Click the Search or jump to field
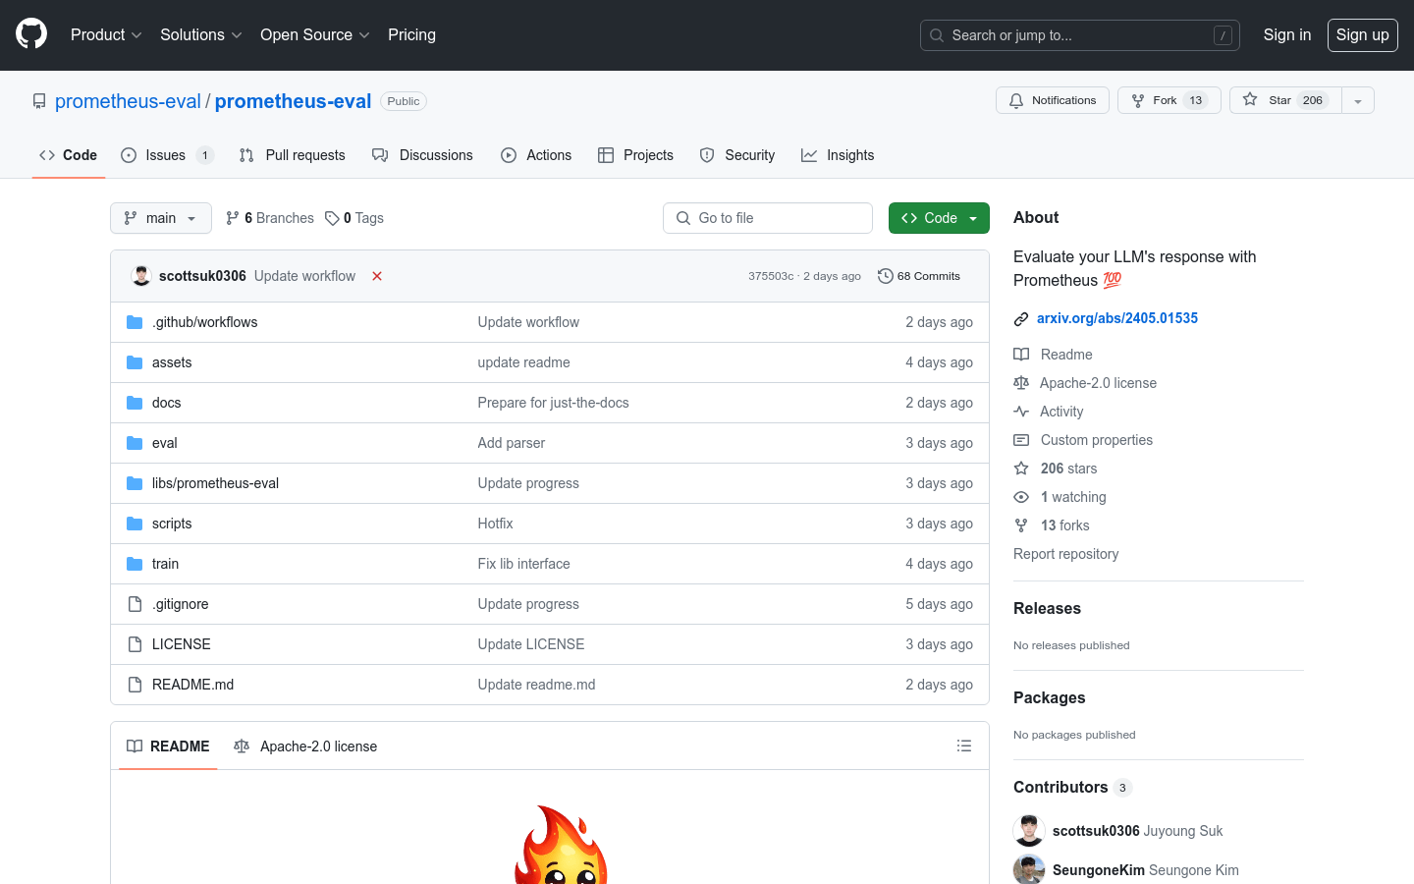 coord(1080,35)
